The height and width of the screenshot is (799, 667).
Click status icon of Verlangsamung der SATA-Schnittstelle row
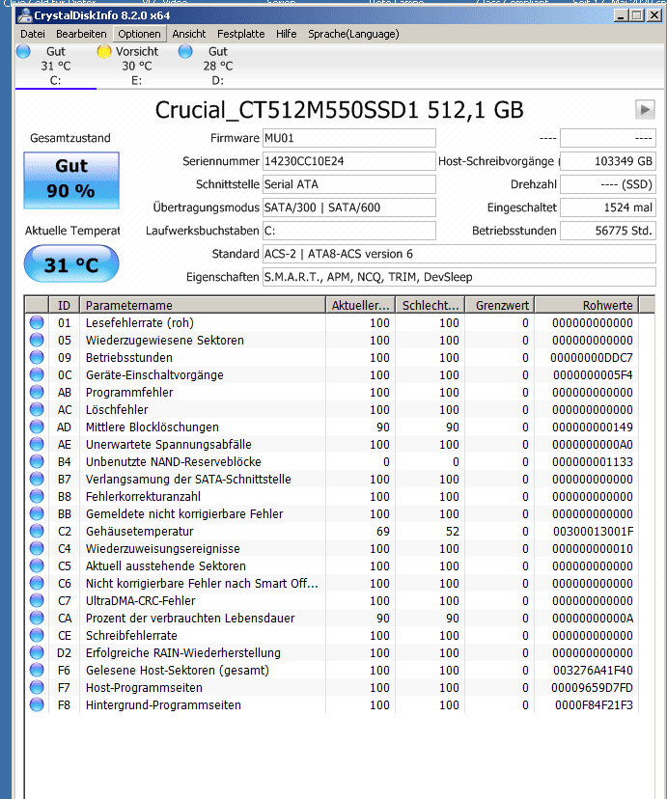37,479
